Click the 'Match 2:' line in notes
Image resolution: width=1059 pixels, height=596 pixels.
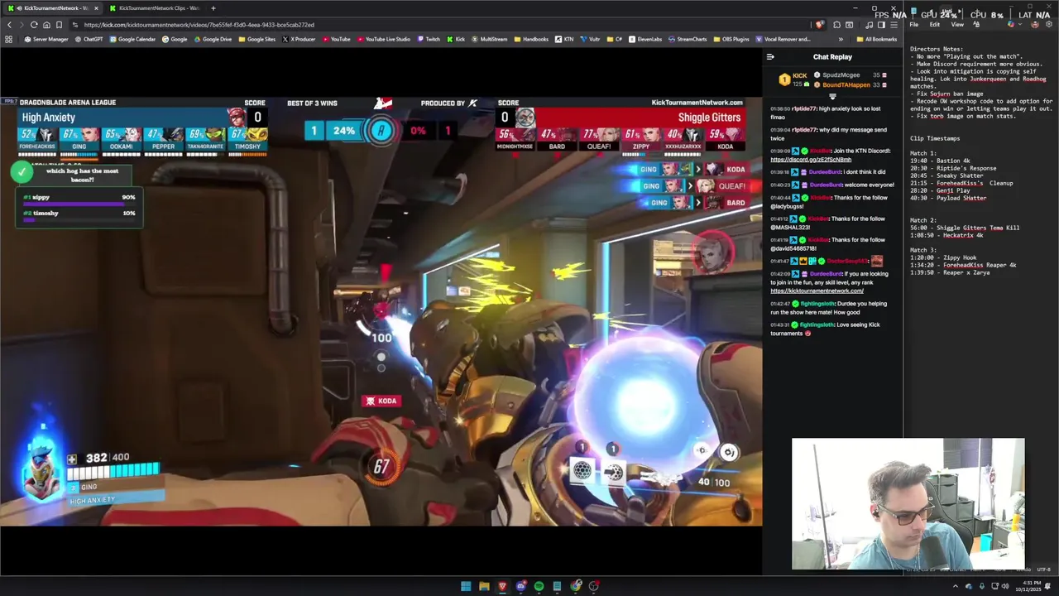point(923,220)
